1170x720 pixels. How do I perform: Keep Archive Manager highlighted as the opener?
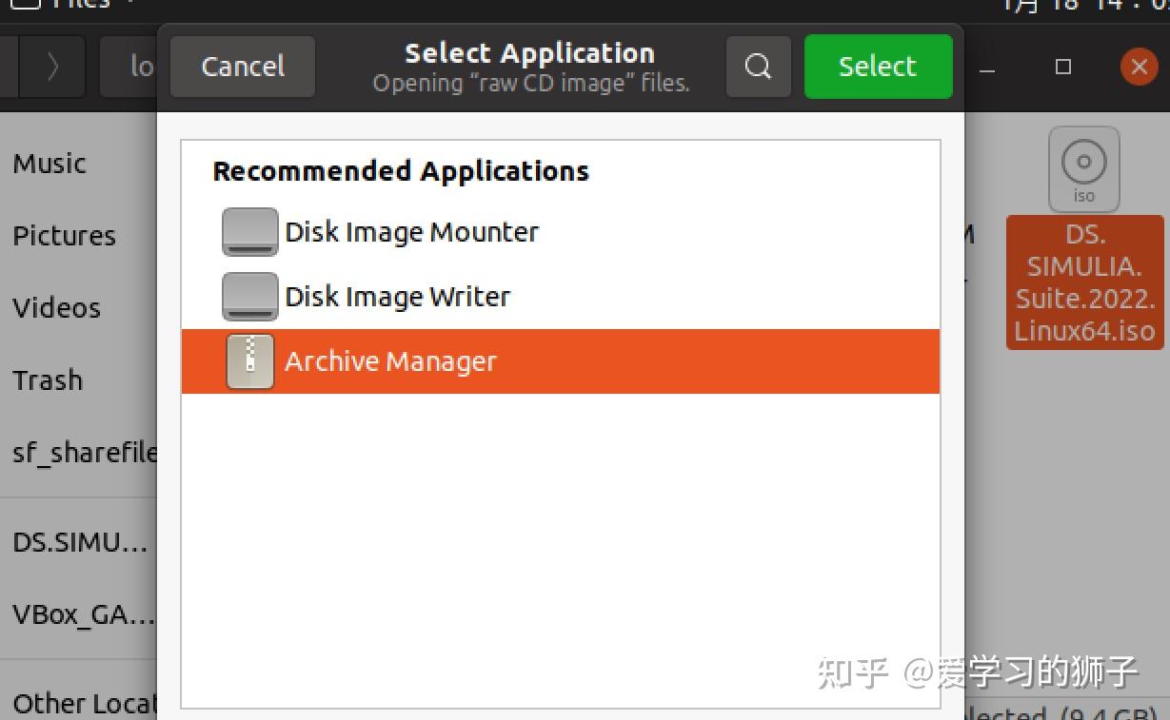point(390,361)
